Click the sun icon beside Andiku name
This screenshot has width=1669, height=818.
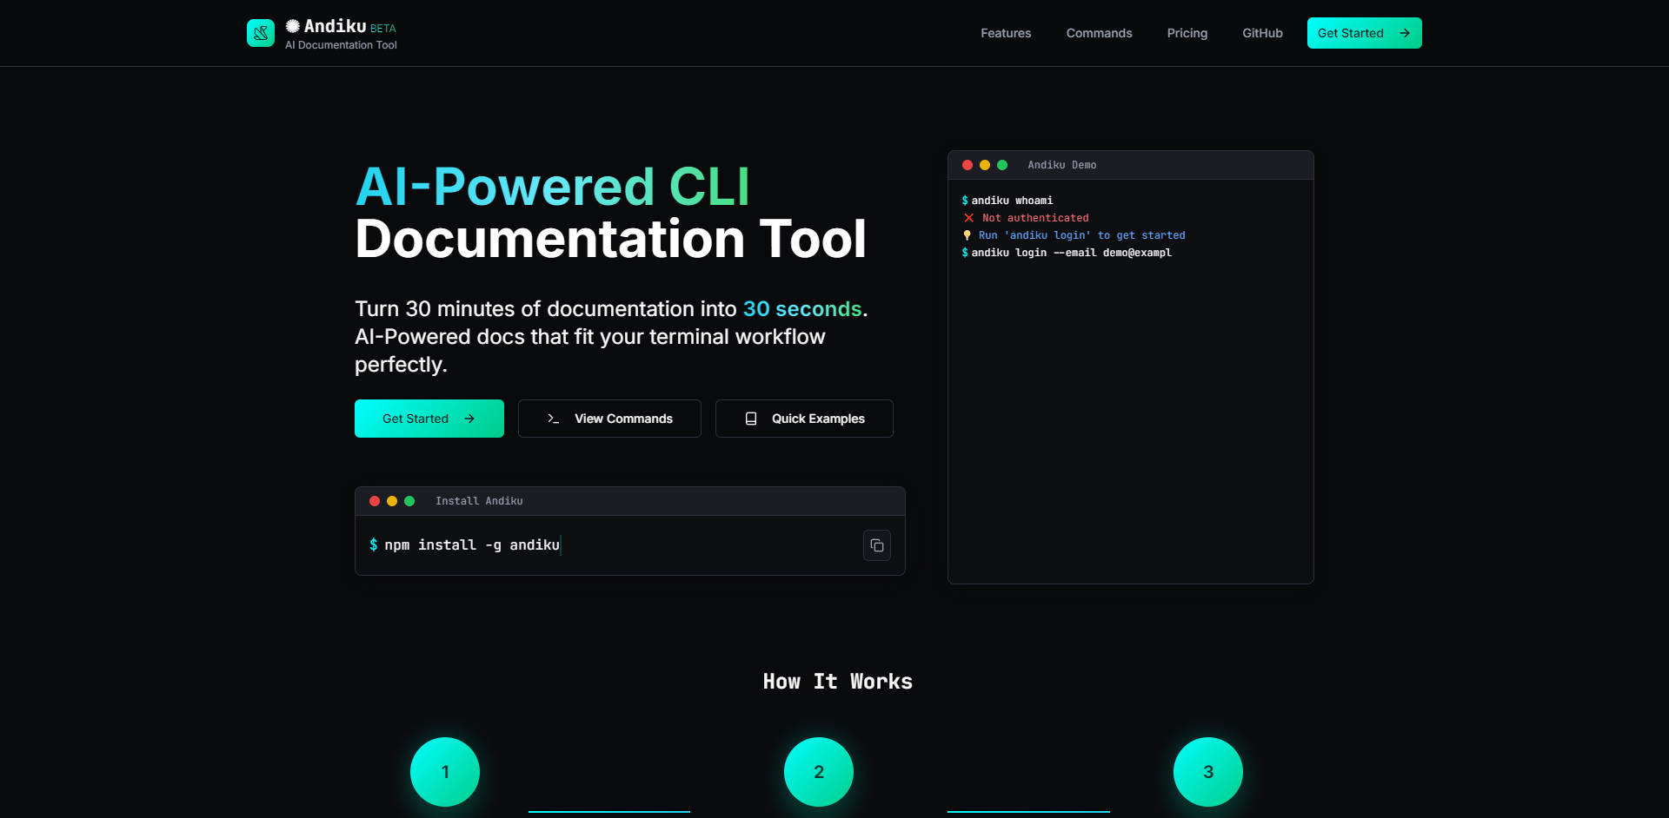point(293,26)
